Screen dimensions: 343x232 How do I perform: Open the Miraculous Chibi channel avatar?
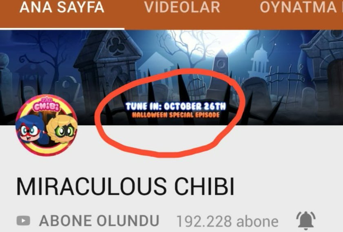[46, 125]
